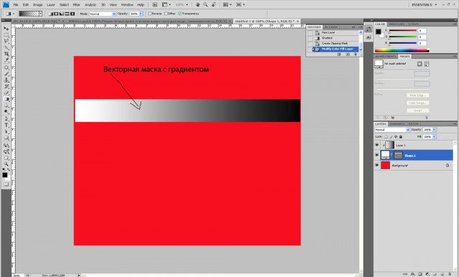Hide Layer 1 with eye icon

coord(377,145)
